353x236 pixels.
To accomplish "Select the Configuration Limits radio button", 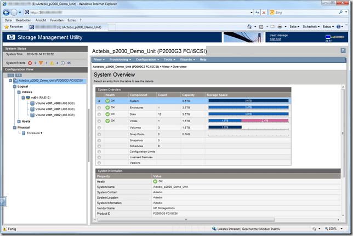I will 99,152.
